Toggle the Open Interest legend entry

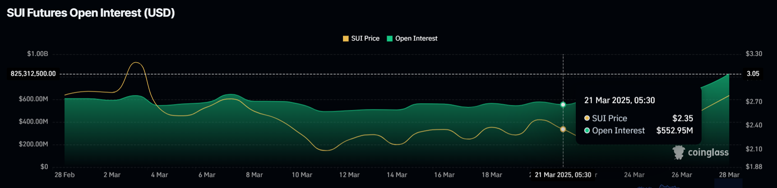pos(412,38)
